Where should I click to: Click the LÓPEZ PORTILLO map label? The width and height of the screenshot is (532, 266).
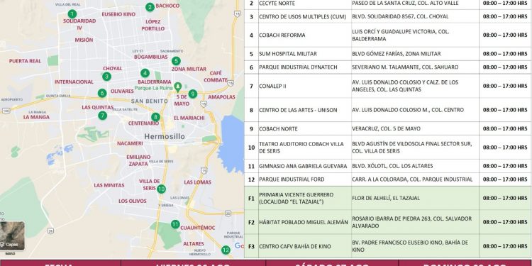(x=153, y=25)
